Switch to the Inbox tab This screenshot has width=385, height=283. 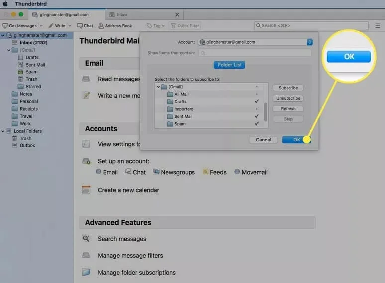click(x=144, y=15)
